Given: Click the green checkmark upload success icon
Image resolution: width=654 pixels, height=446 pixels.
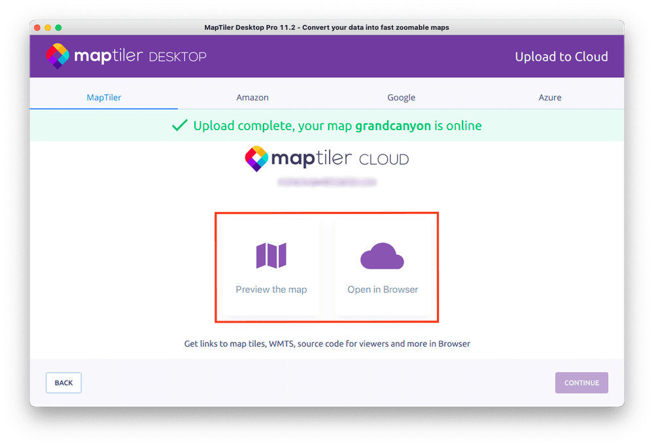Looking at the screenshot, I should (180, 124).
